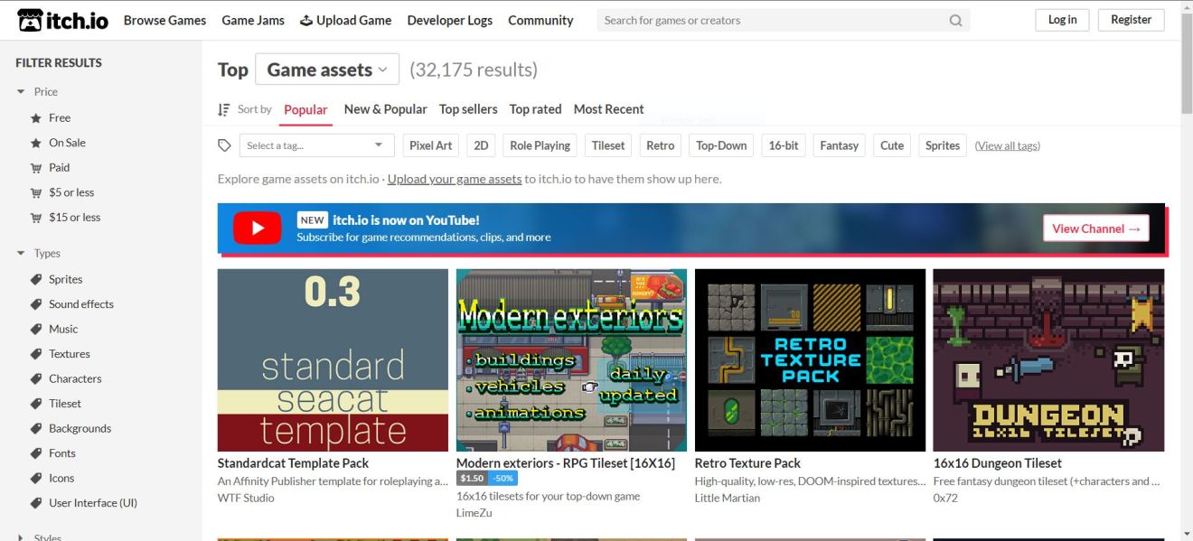Open the Game Jams menu item

[253, 20]
